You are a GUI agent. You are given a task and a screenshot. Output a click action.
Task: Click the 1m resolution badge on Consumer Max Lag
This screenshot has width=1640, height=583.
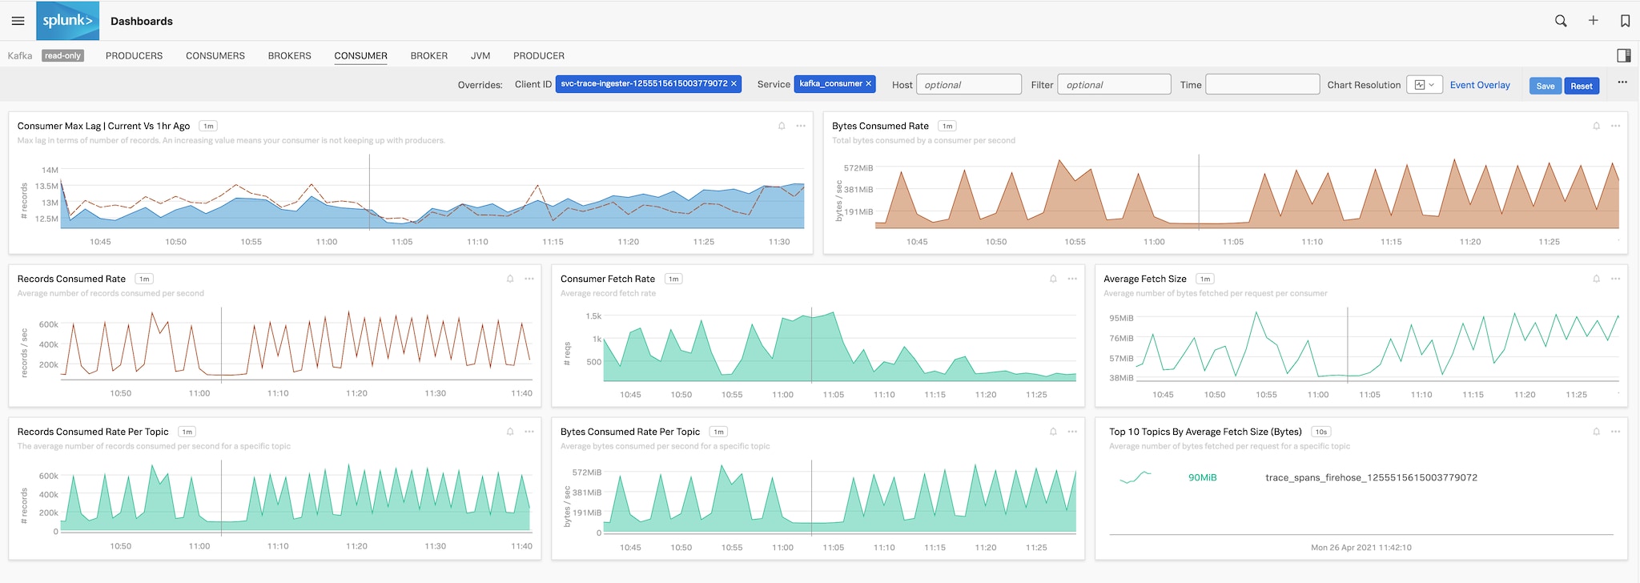pyautogui.click(x=208, y=126)
